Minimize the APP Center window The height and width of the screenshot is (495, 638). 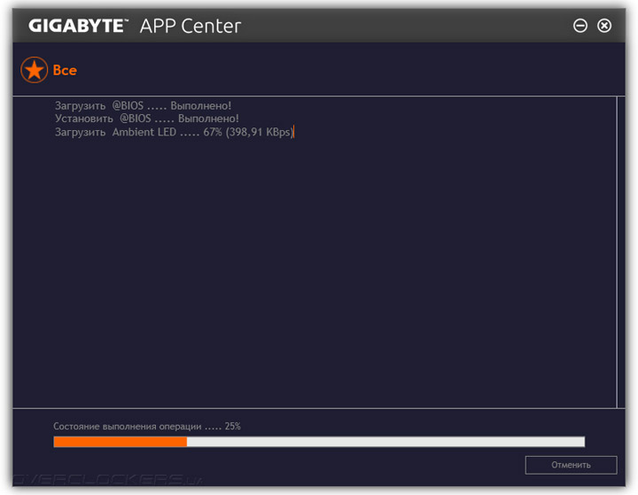pyautogui.click(x=580, y=26)
